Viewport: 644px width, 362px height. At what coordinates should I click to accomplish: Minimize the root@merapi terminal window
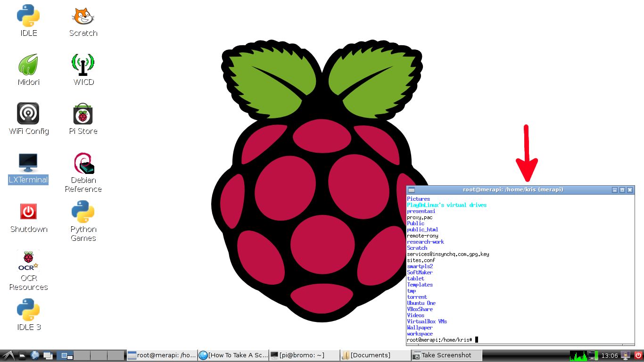(x=615, y=190)
